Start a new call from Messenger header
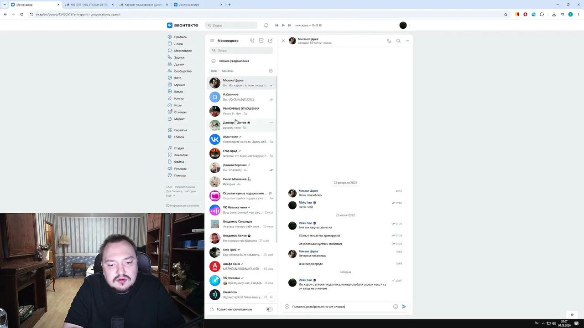The height and width of the screenshot is (328, 584). point(252,41)
